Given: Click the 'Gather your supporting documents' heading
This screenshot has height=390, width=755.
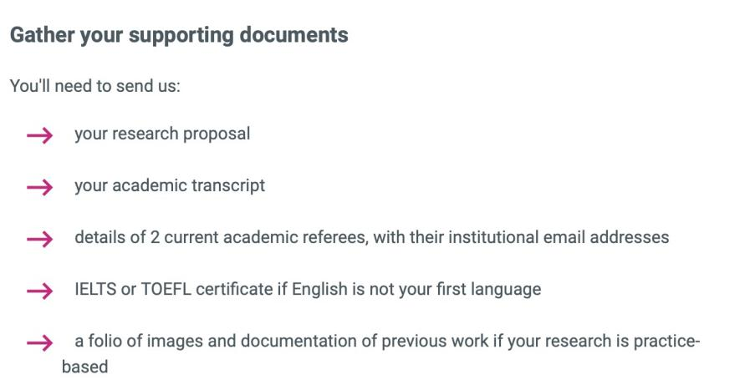Looking at the screenshot, I should [x=179, y=36].
